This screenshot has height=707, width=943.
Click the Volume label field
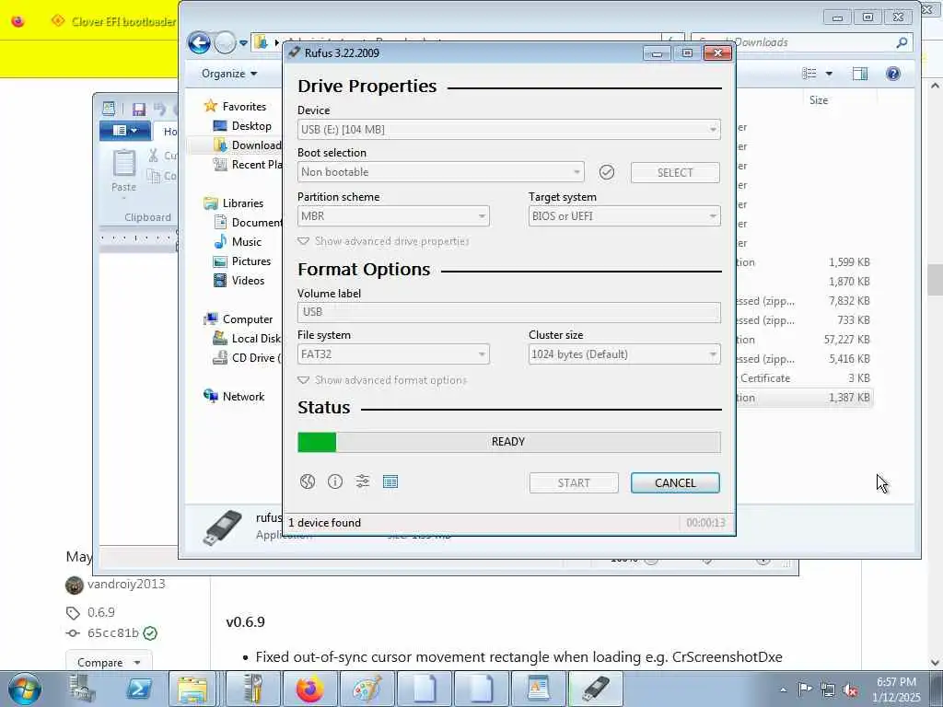tap(508, 312)
